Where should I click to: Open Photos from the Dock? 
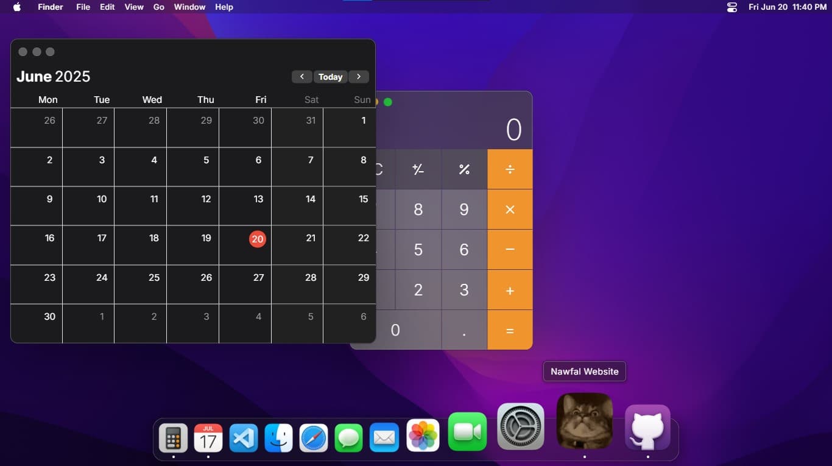pos(422,437)
